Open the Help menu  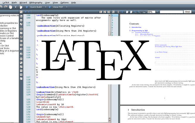pos(73,2)
